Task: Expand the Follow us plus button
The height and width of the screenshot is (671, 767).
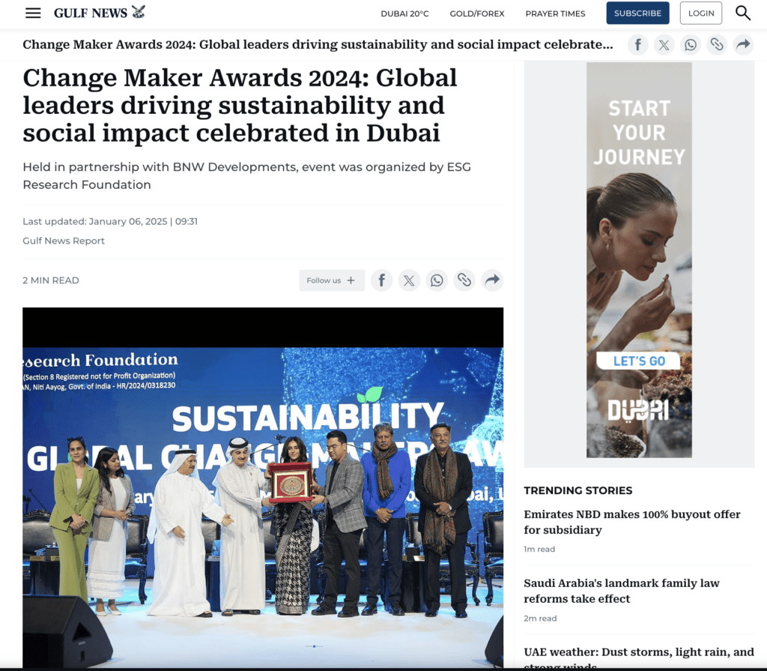Action: (x=332, y=280)
